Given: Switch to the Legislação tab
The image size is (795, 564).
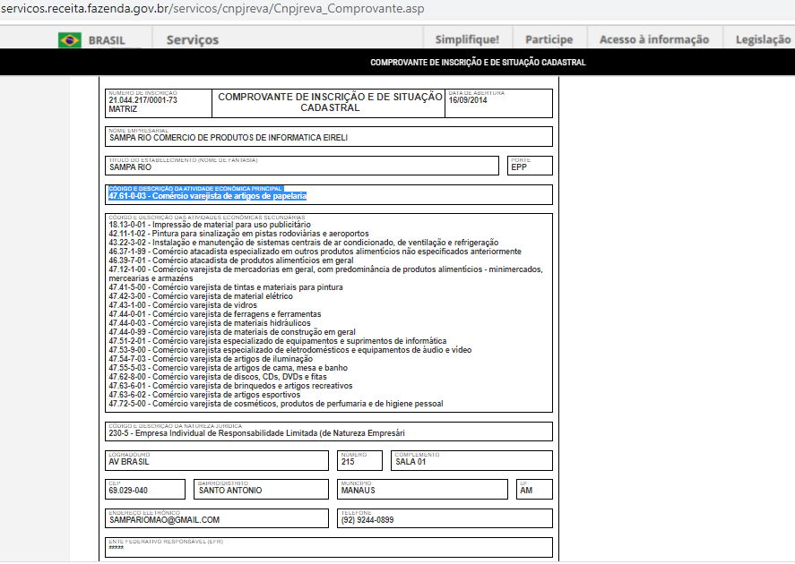Looking at the screenshot, I should pos(764,39).
